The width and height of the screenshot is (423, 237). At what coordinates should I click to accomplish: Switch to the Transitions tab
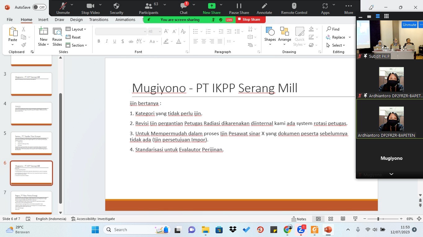99,19
